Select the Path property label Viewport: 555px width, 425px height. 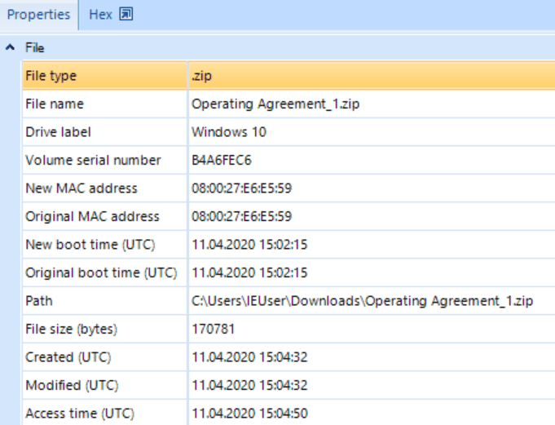coord(38,301)
